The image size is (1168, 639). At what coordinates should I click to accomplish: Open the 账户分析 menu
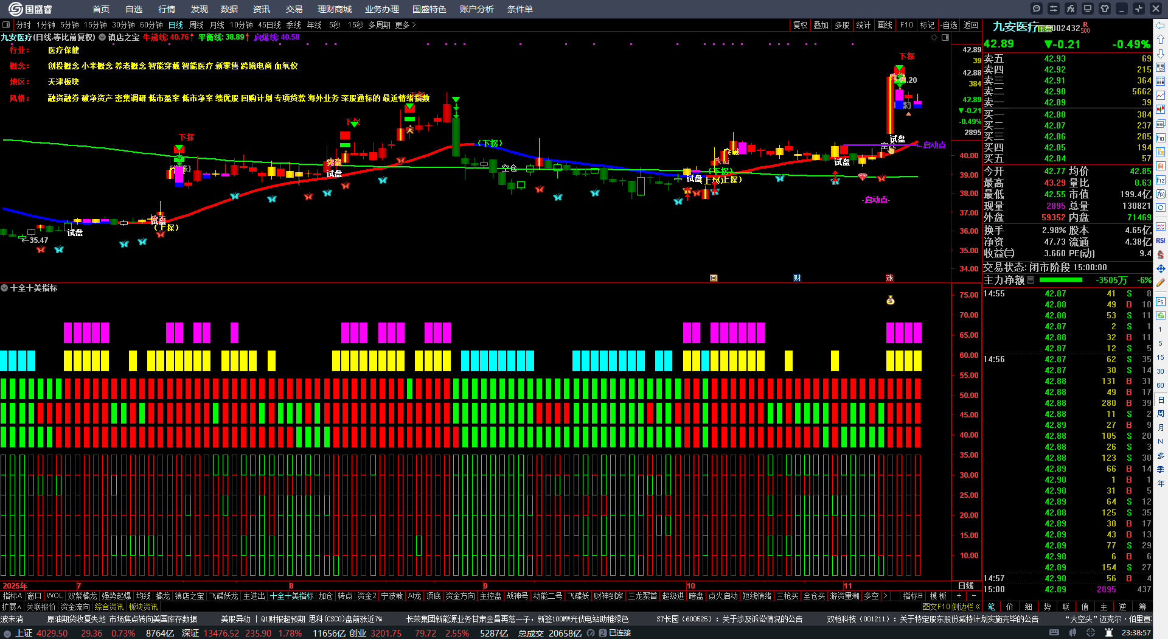[x=477, y=9]
